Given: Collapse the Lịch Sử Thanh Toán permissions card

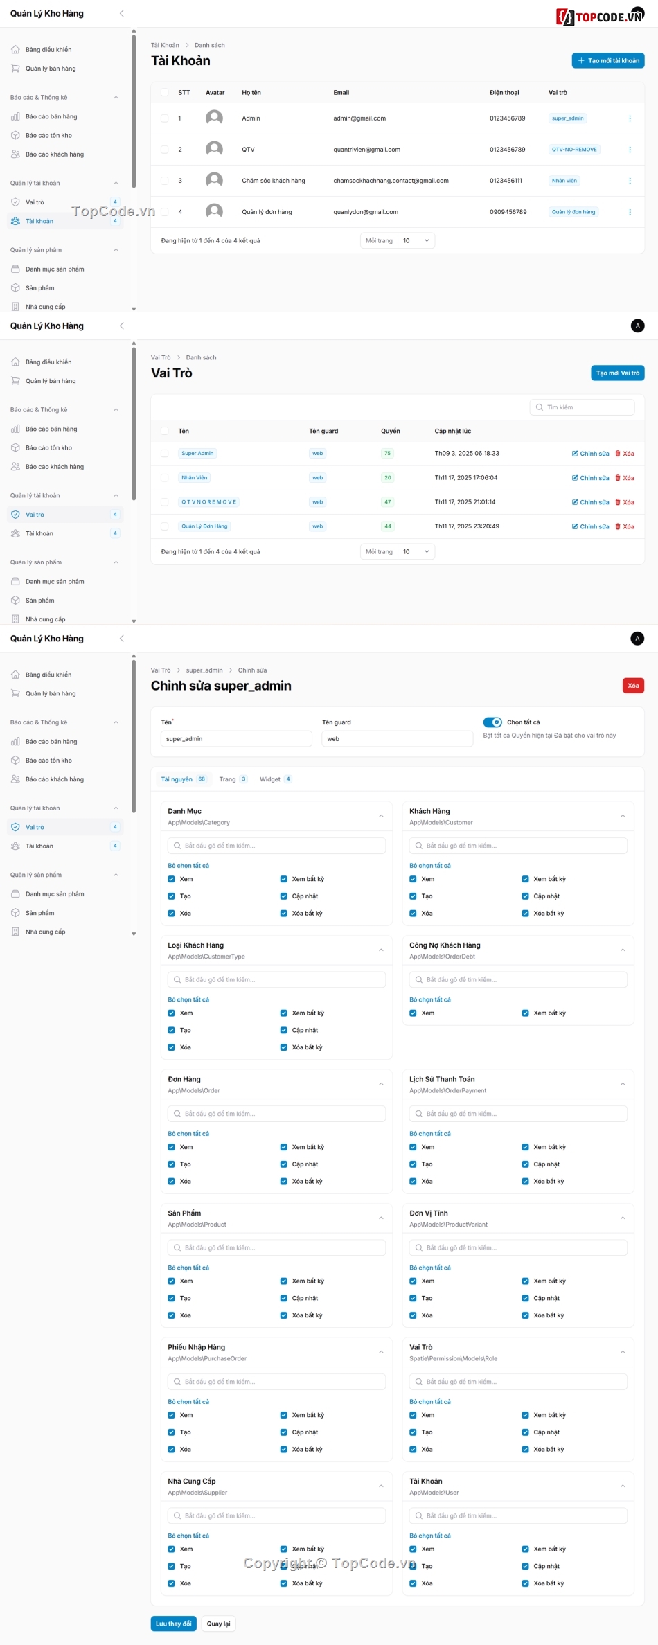Looking at the screenshot, I should (x=623, y=1084).
